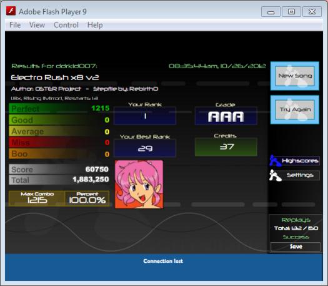Screen dimensions: 328x286
Task: Click the green Perfect score bar
Action: click(59, 108)
